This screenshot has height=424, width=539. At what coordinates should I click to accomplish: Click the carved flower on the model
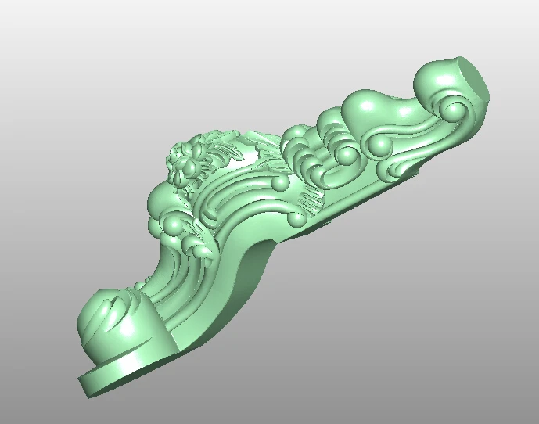[x=186, y=161]
